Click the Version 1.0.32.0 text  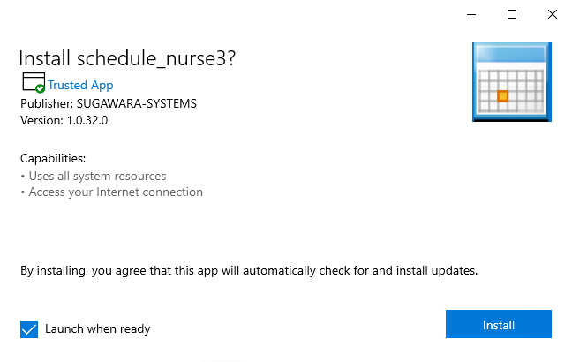[64, 120]
